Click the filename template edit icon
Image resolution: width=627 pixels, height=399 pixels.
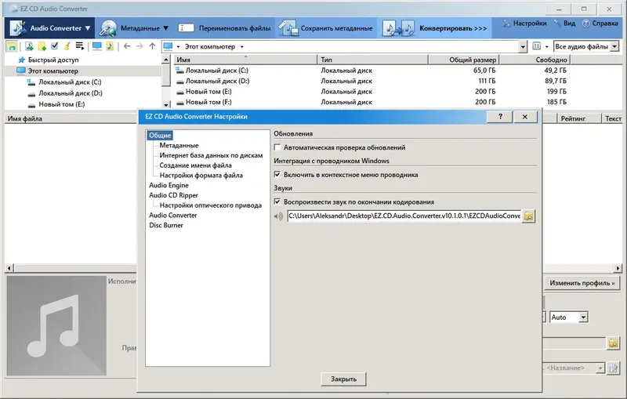[613, 368]
